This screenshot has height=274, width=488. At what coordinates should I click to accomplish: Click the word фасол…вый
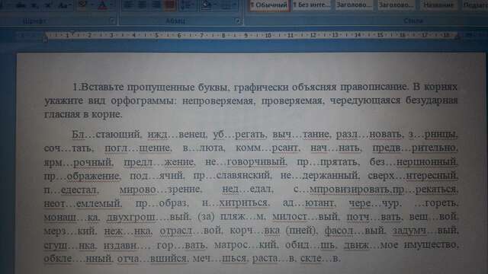355,231
